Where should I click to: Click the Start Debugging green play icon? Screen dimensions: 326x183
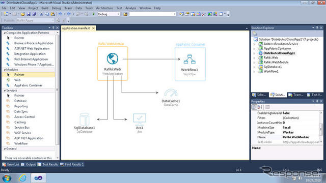94,14
